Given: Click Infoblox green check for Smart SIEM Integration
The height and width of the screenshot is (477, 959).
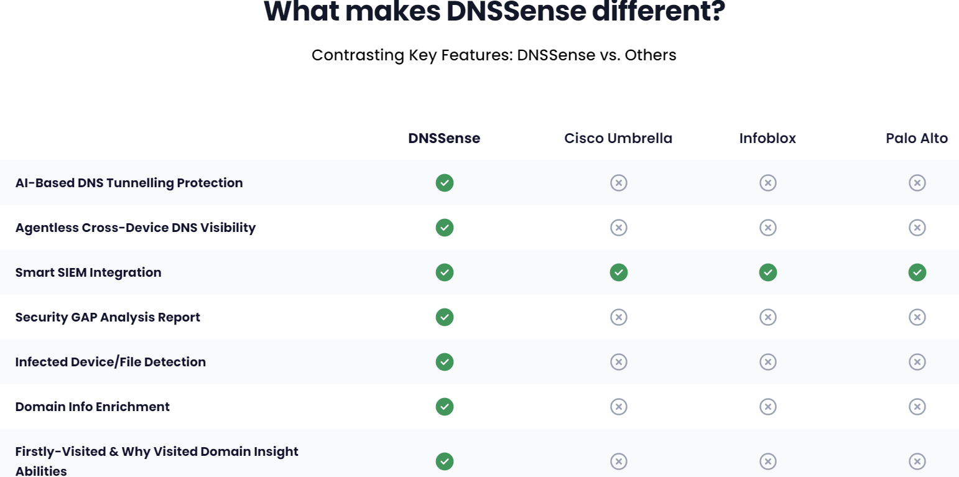Looking at the screenshot, I should (768, 272).
